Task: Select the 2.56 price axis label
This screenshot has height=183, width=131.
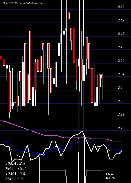Action: [121, 7]
